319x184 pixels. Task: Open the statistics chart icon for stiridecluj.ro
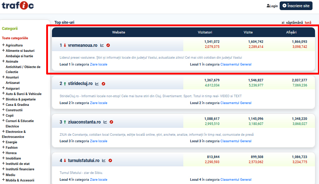[97, 84]
